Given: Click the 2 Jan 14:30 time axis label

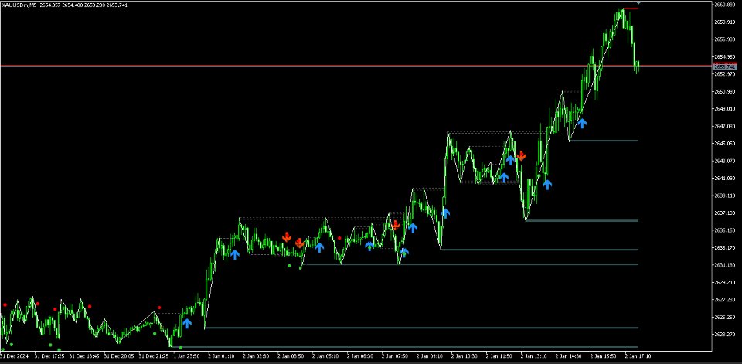Looking at the screenshot, I should [x=569, y=355].
